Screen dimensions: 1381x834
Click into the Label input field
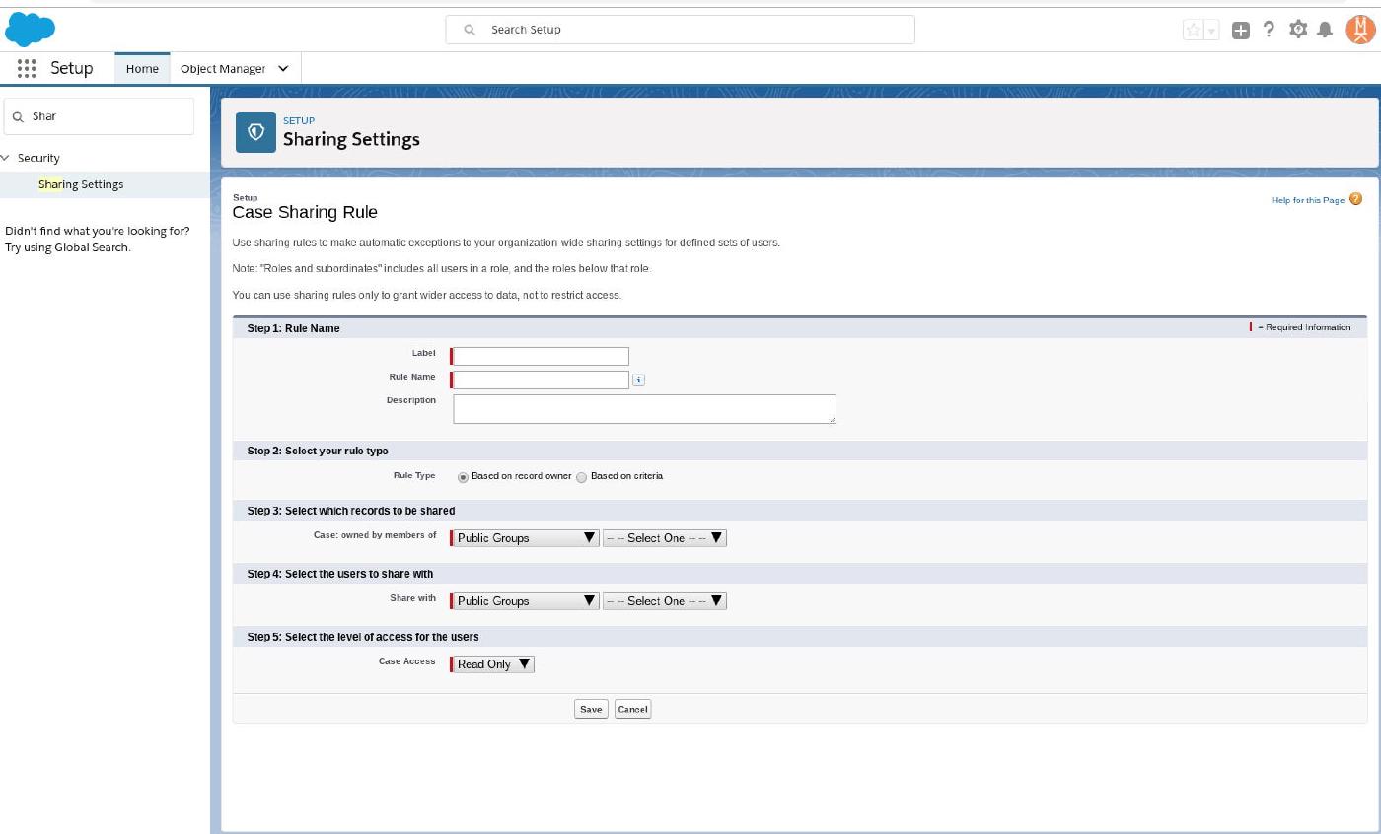point(541,356)
